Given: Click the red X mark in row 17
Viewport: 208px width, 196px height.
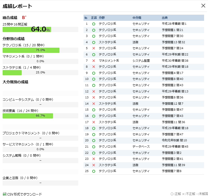Looking at the screenshot, I should coord(94,122).
